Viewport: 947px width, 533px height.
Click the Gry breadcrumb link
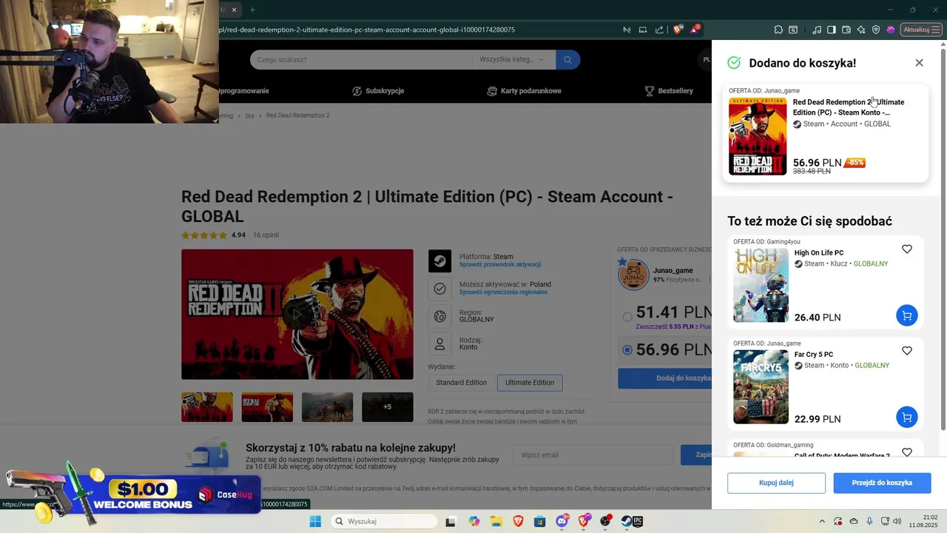pyautogui.click(x=249, y=115)
